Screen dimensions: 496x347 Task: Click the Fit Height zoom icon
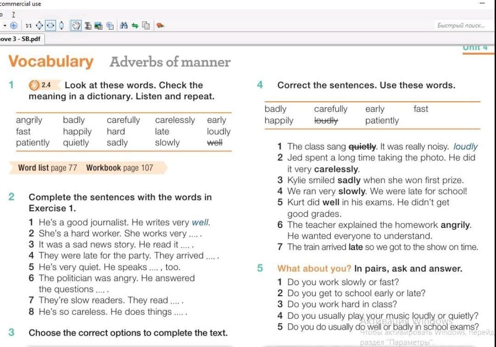(62, 26)
